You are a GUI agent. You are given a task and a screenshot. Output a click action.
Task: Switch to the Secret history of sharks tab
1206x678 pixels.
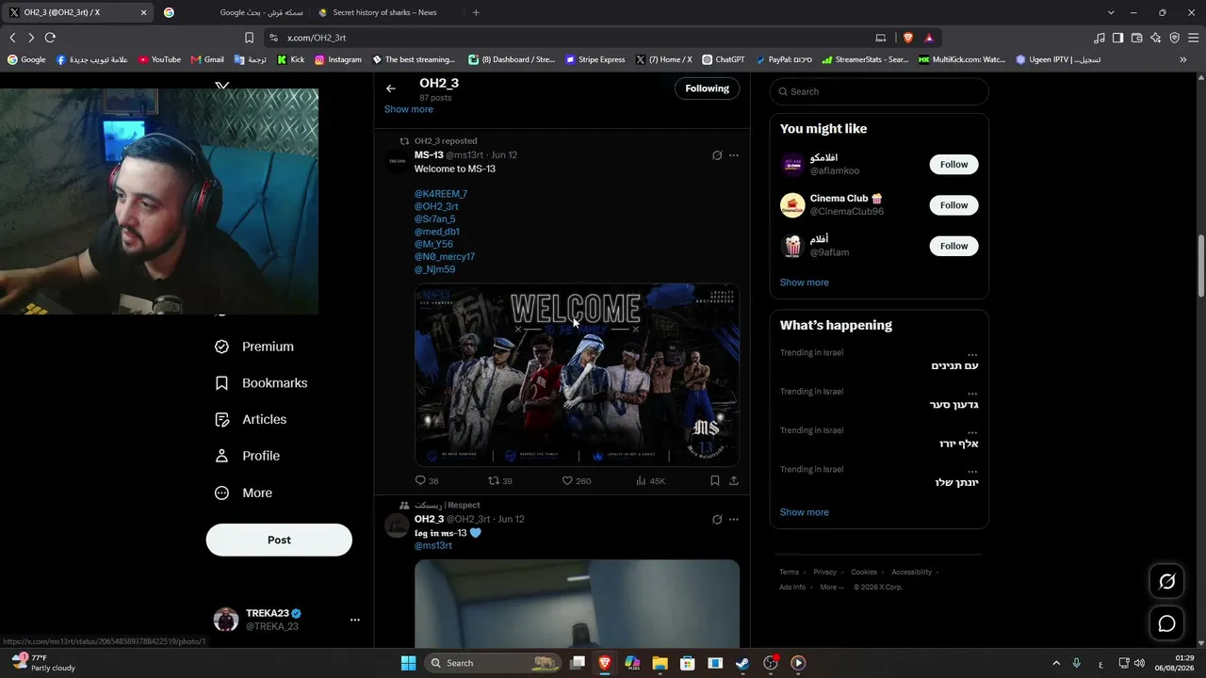386,12
